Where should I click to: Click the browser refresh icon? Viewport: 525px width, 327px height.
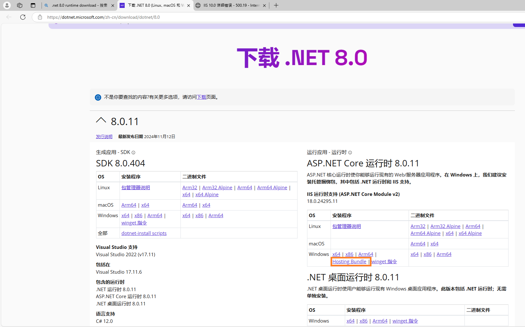point(23,17)
